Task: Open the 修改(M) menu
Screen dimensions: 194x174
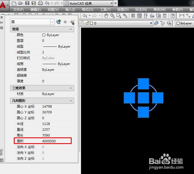Action: [159, 10]
